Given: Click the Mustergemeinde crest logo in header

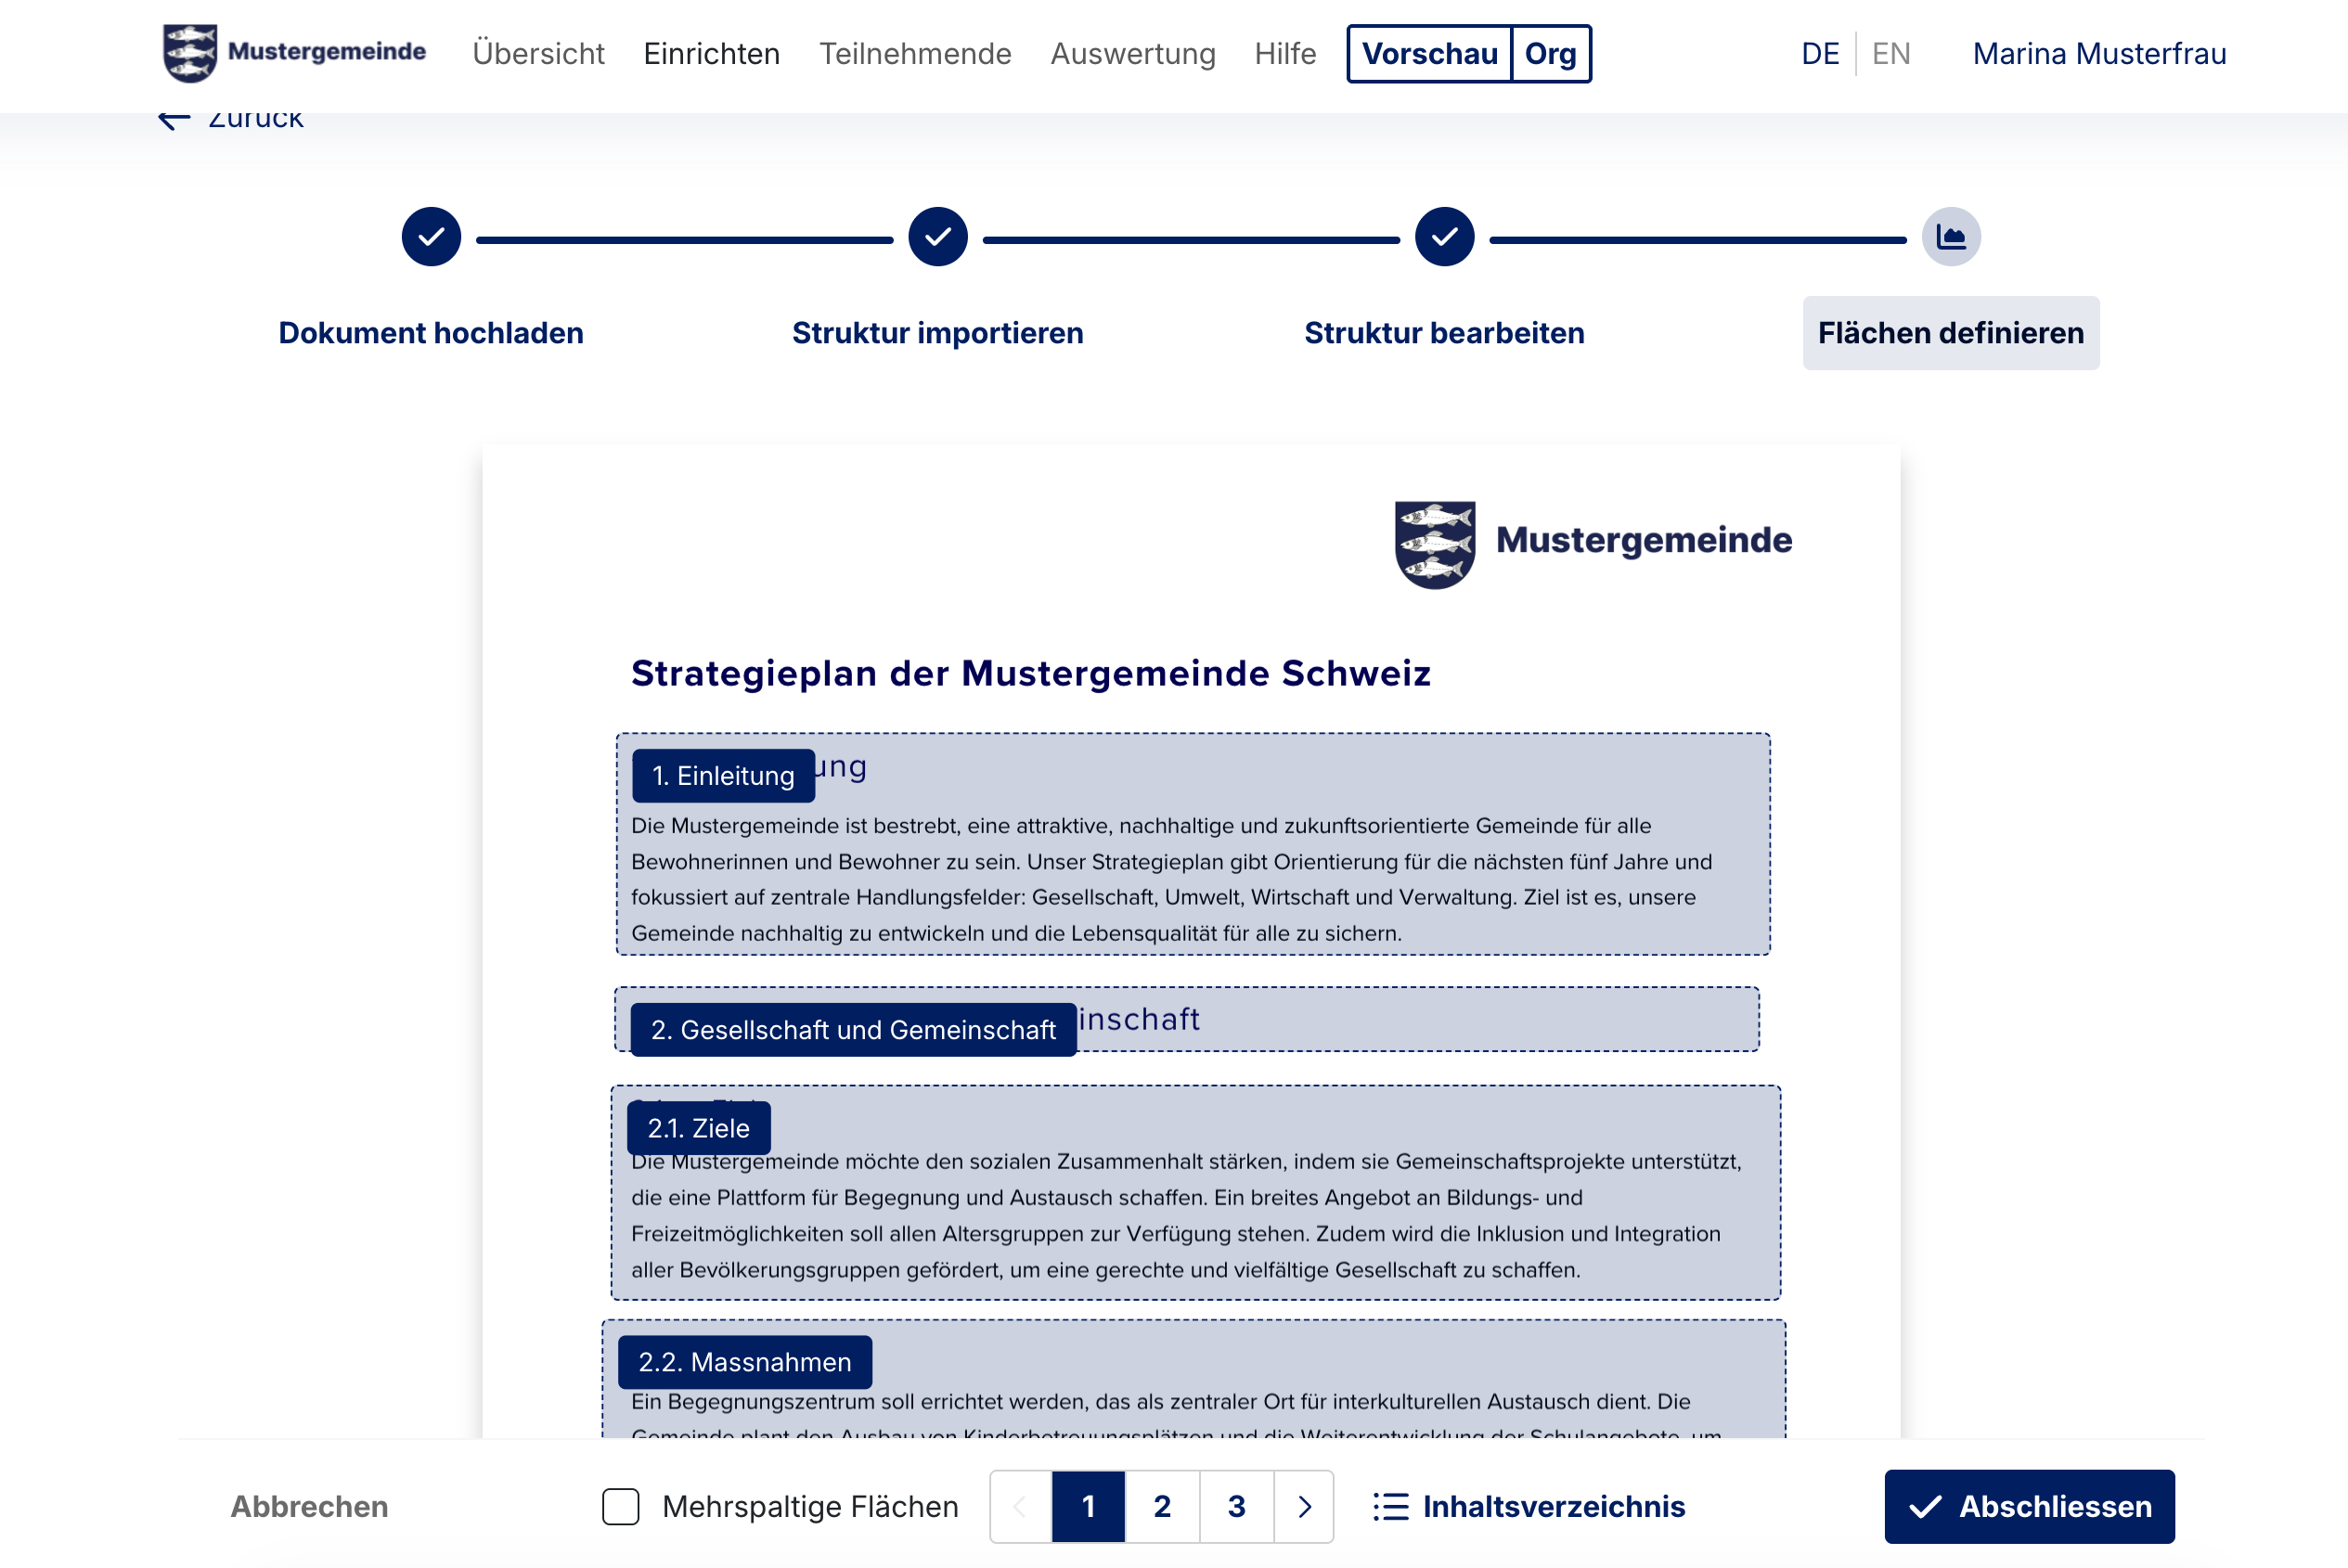Looking at the screenshot, I should point(190,52).
